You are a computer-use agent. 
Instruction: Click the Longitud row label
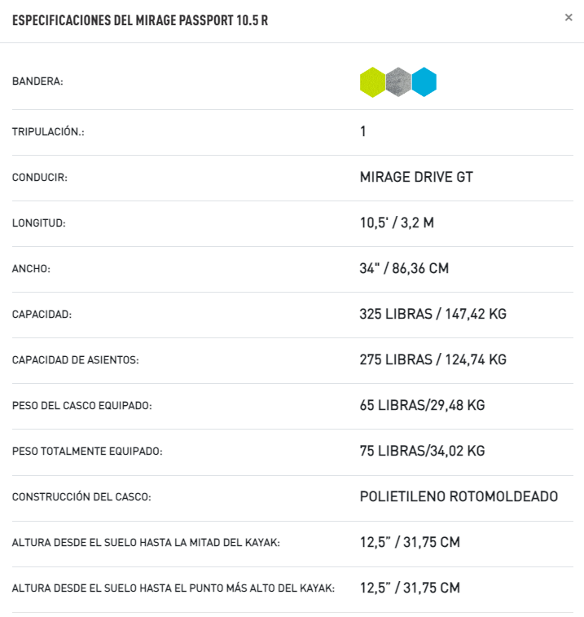38,223
